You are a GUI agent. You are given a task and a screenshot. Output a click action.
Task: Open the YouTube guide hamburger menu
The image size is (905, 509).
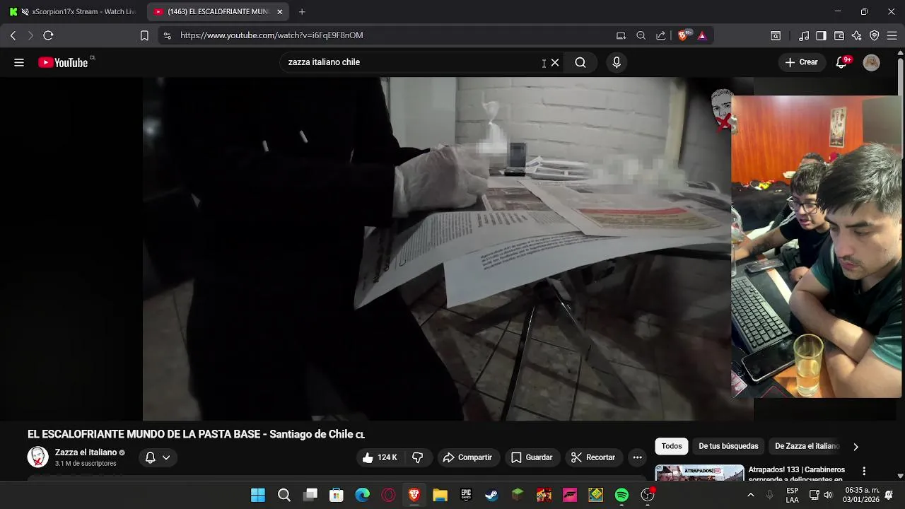19,62
